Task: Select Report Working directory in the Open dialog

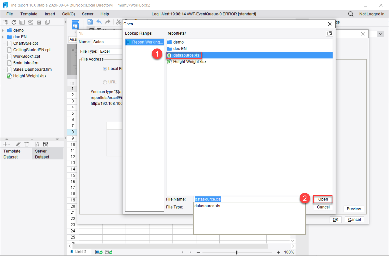Action: pos(145,42)
